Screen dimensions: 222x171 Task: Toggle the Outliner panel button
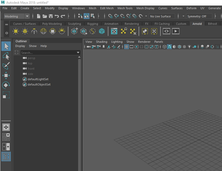click(6, 156)
